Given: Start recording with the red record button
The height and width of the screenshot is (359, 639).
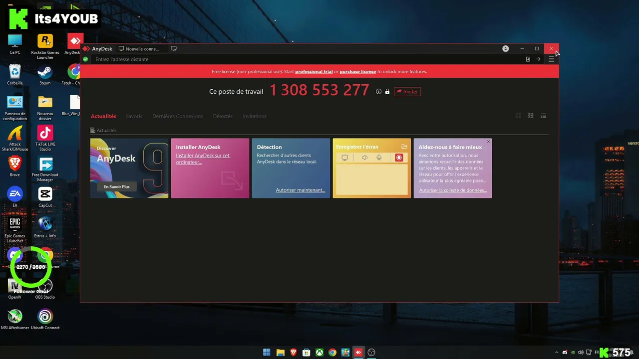Looking at the screenshot, I should 399,158.
